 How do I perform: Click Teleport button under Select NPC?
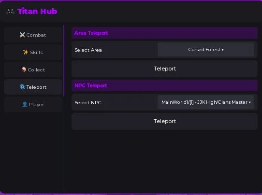[x=164, y=121]
